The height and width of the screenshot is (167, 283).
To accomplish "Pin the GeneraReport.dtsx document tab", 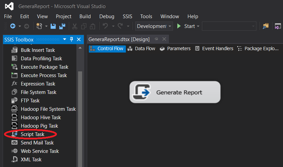I will [156, 39].
